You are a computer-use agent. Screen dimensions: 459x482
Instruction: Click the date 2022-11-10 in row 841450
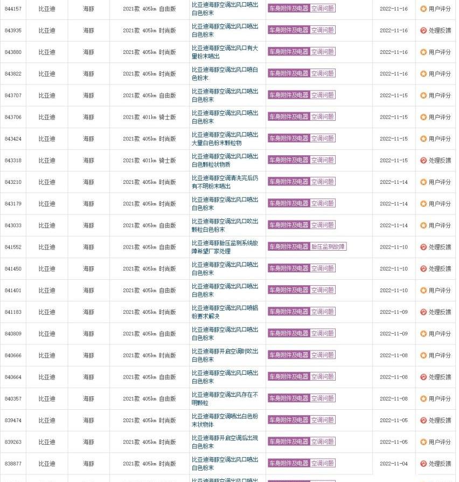pos(394,268)
